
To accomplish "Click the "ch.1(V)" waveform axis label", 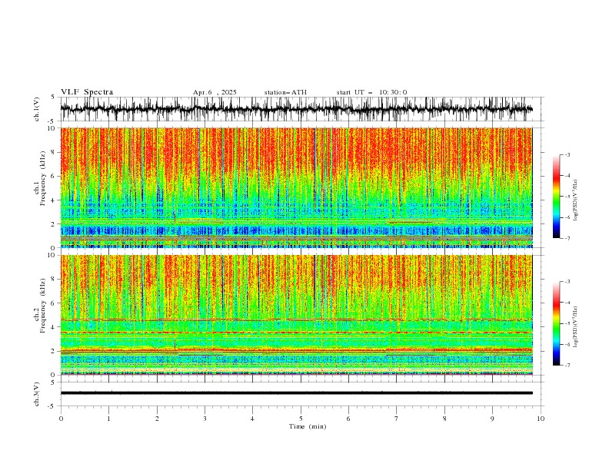I will point(37,109).
